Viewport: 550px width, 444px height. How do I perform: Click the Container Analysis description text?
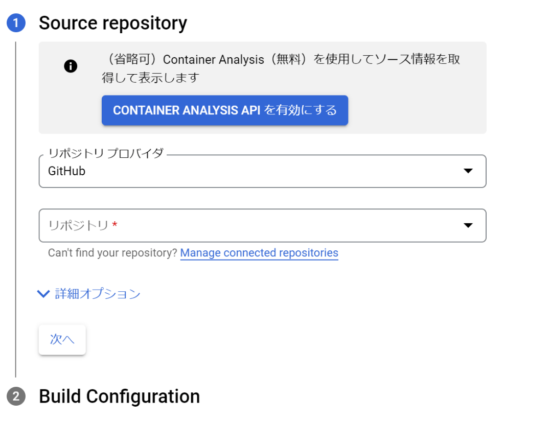tap(281, 68)
